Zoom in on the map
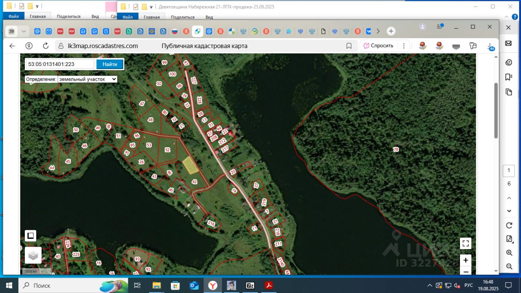The height and width of the screenshot is (293, 521). [466, 260]
